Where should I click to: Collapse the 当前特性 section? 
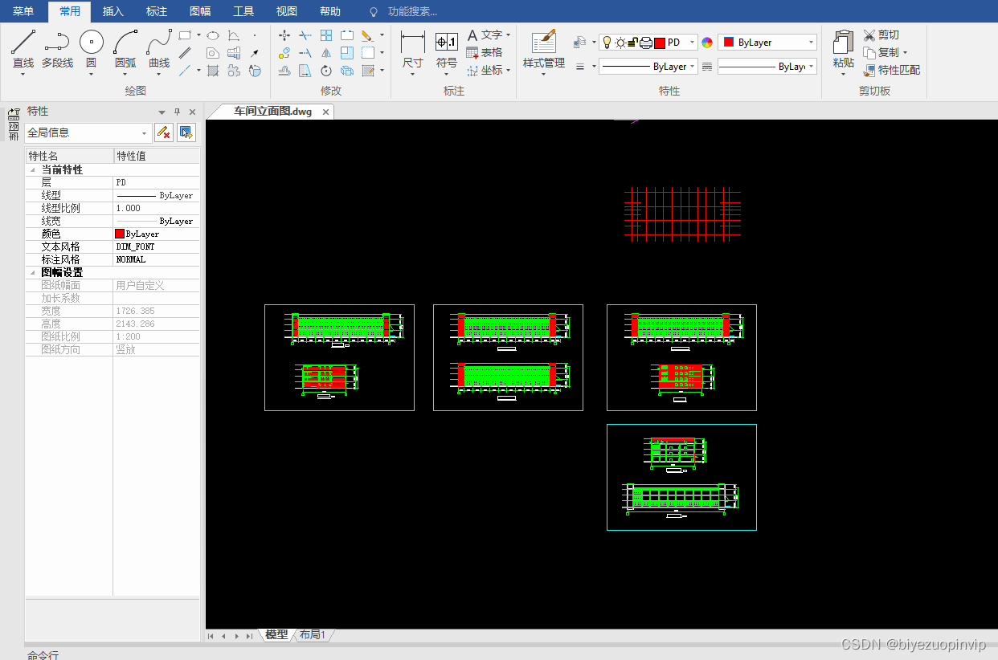point(32,170)
